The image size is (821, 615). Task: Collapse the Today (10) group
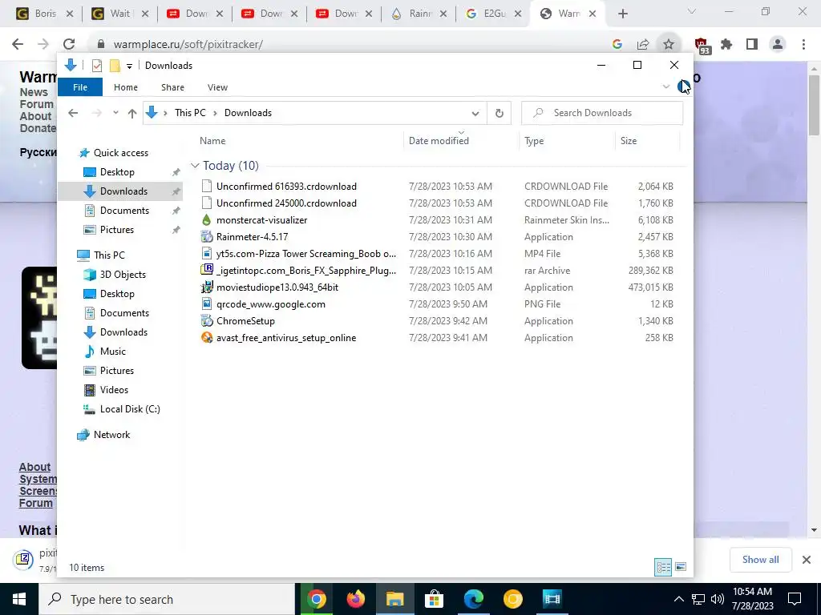pos(195,166)
